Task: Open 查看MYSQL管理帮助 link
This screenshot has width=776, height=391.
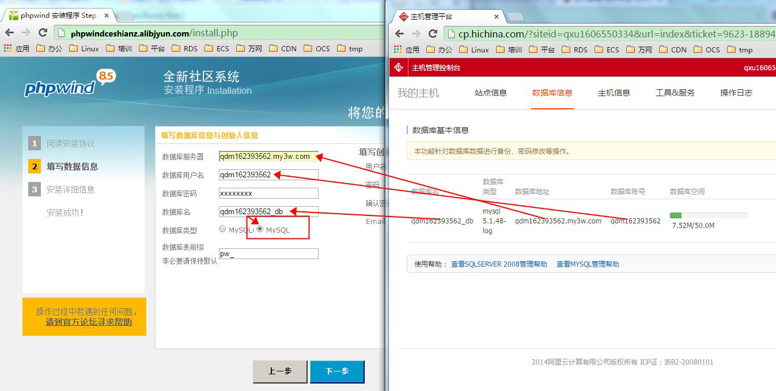Action: [588, 264]
